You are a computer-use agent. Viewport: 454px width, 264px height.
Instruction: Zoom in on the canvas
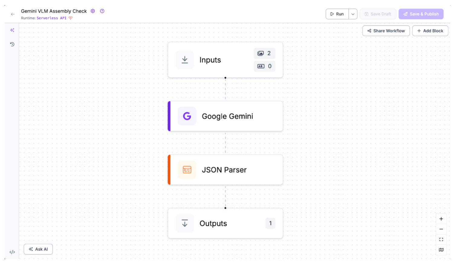coord(441,219)
